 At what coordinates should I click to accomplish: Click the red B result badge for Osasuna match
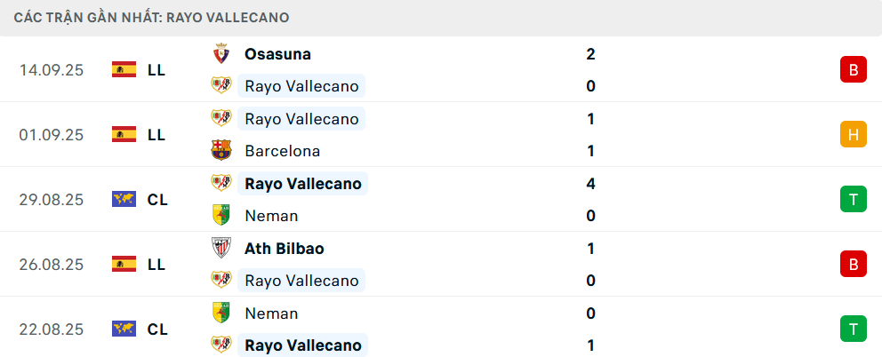click(x=853, y=70)
